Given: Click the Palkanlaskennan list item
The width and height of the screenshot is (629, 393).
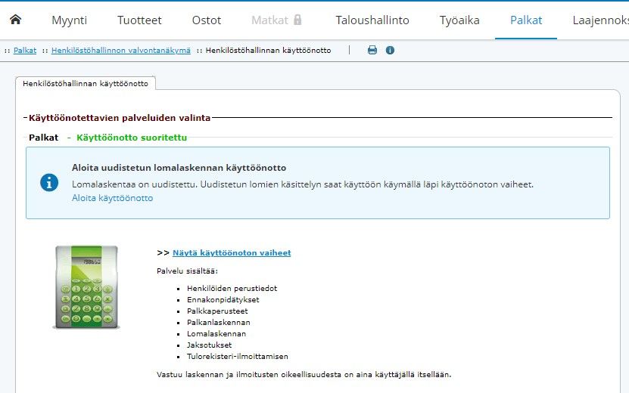Looking at the screenshot, I should pos(219,322).
